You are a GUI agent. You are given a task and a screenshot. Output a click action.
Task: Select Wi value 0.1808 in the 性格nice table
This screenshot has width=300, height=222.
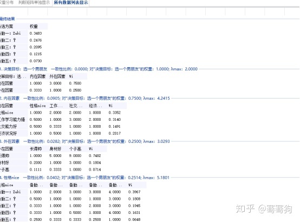[134, 199]
